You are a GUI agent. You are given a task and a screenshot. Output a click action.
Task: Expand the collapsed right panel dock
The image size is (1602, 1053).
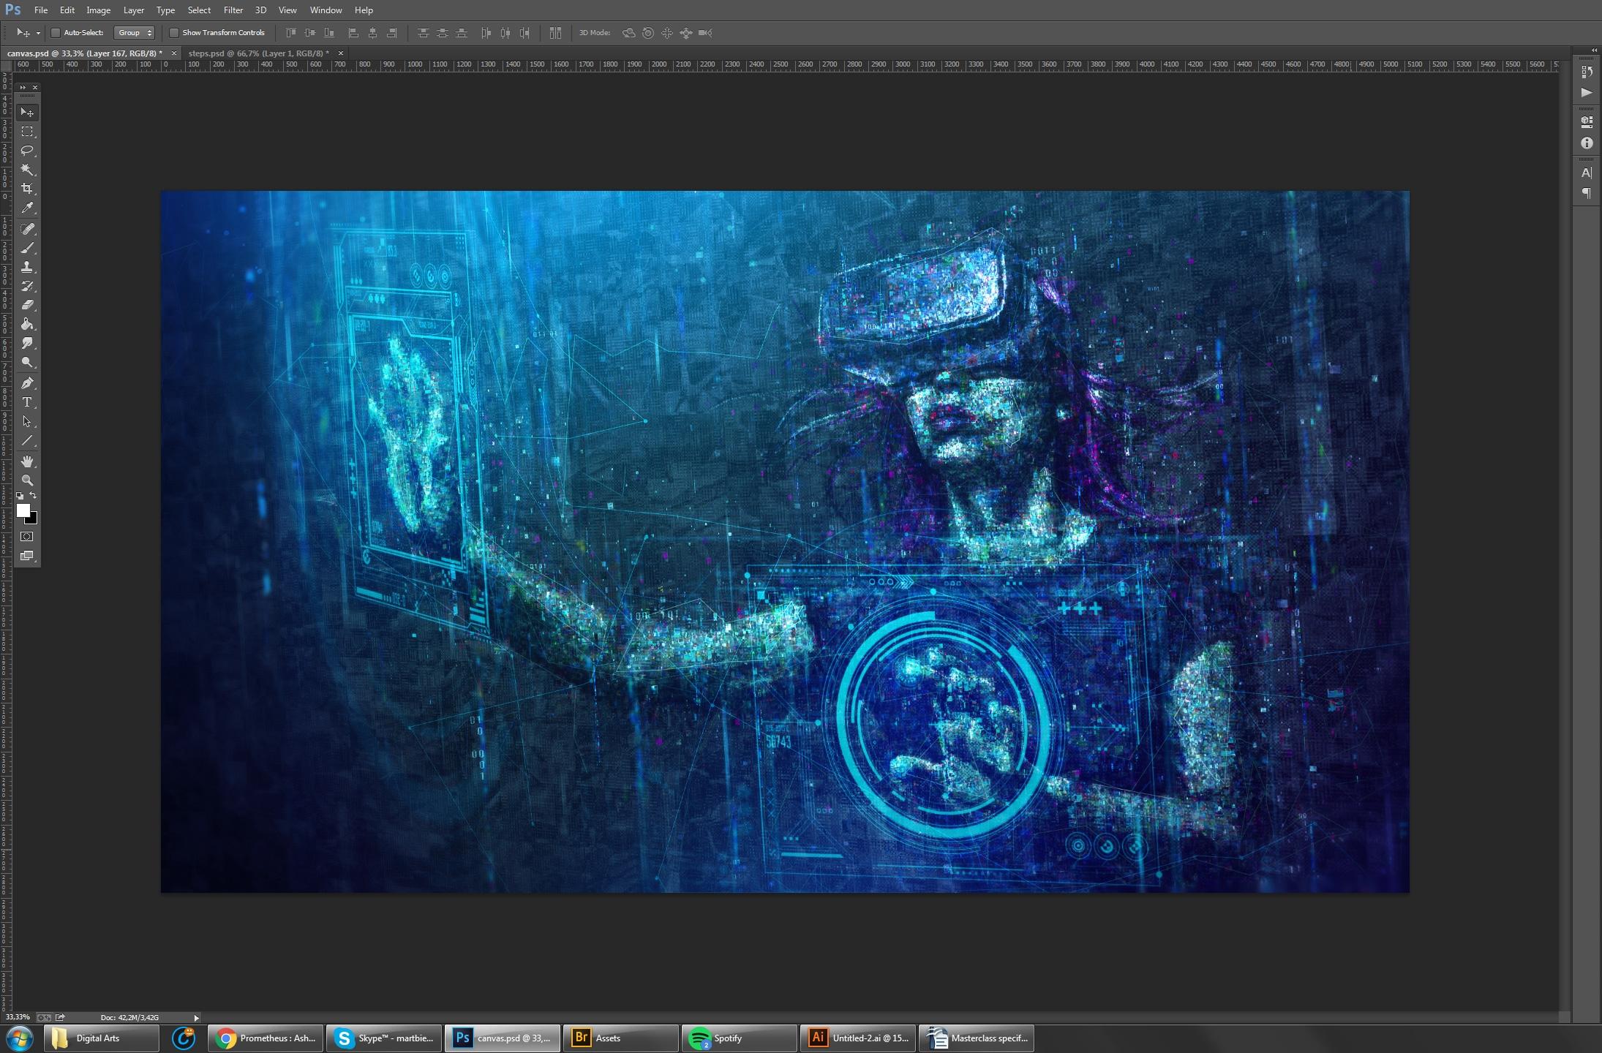coord(1594,50)
